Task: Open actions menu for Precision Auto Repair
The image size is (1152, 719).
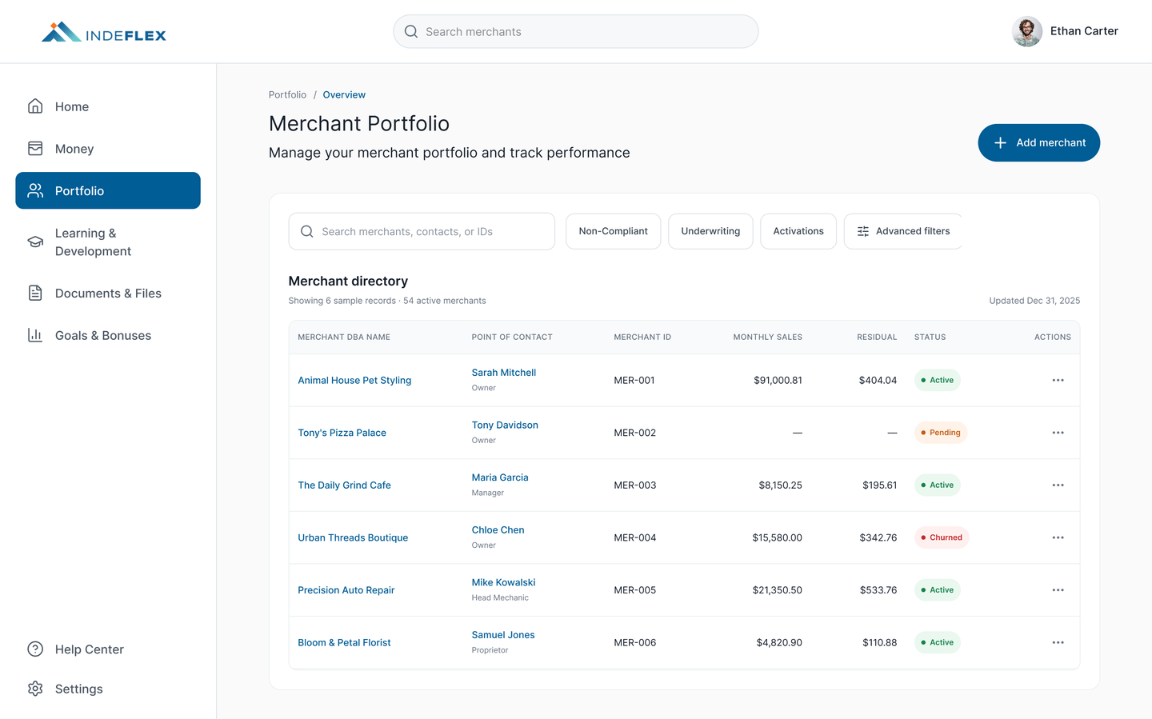Action: point(1058,589)
